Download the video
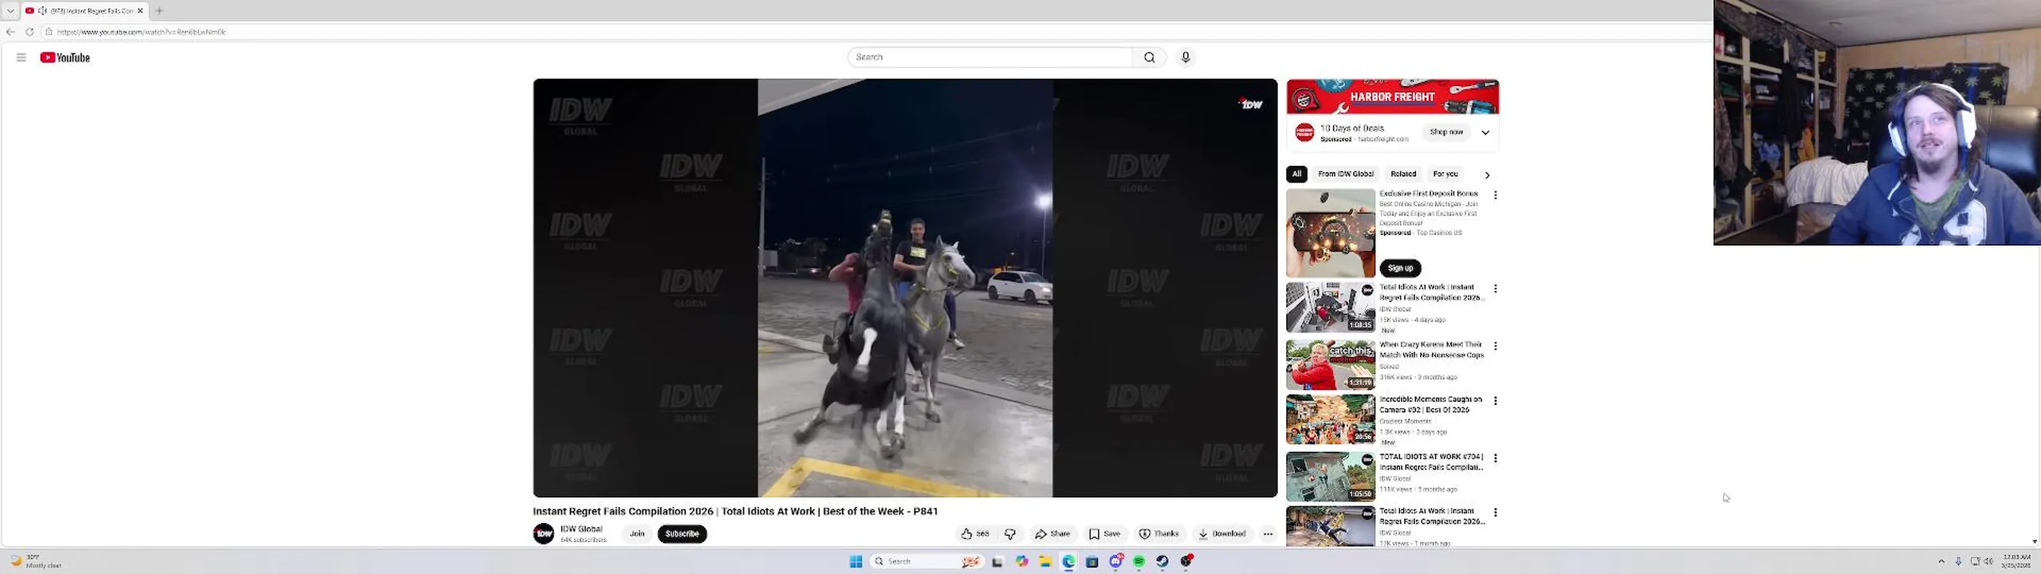The height and width of the screenshot is (574, 2041). [1221, 534]
